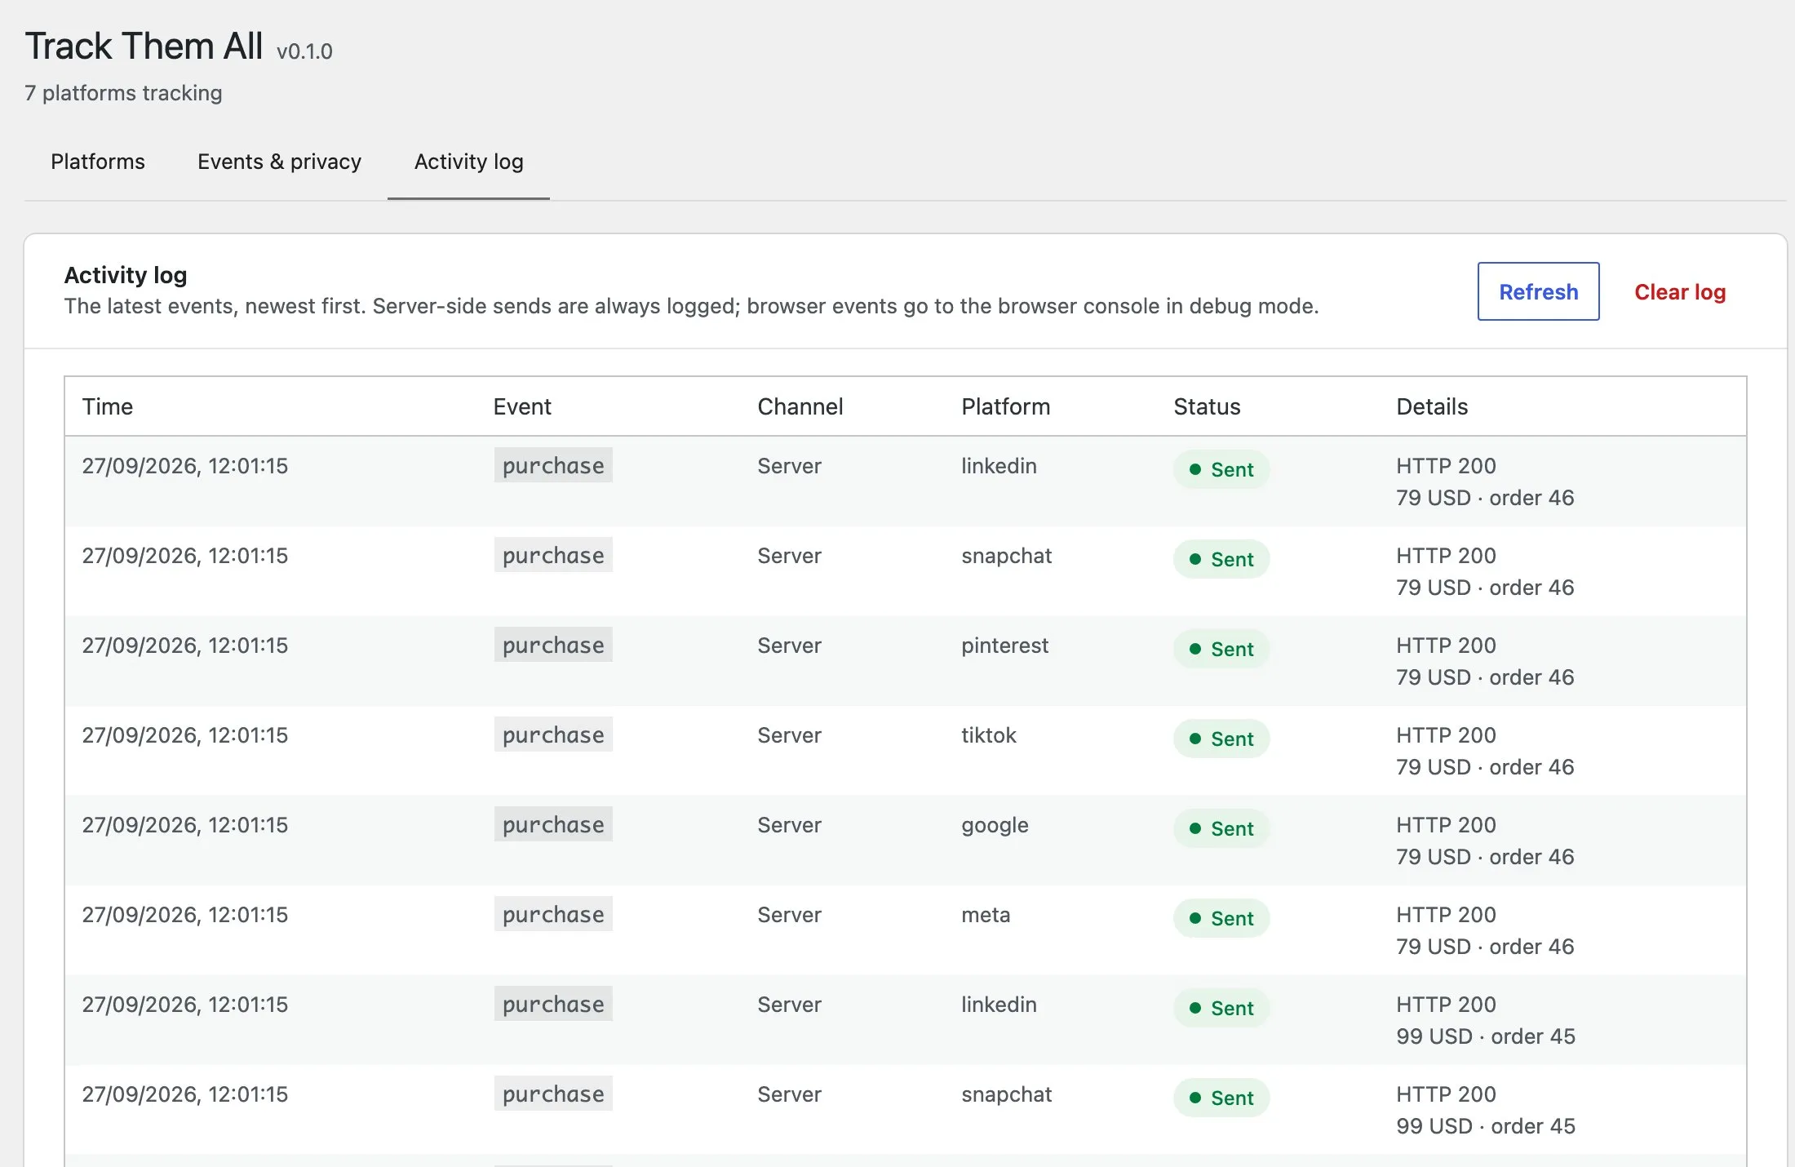This screenshot has width=1795, height=1167.
Task: Select the pinterest platform cell
Action: (x=1004, y=646)
